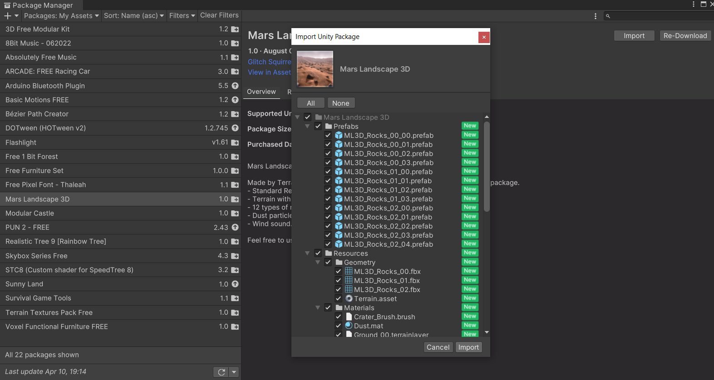Uncheck the Resources folder checkbox
This screenshot has height=380, width=714.
pos(318,253)
